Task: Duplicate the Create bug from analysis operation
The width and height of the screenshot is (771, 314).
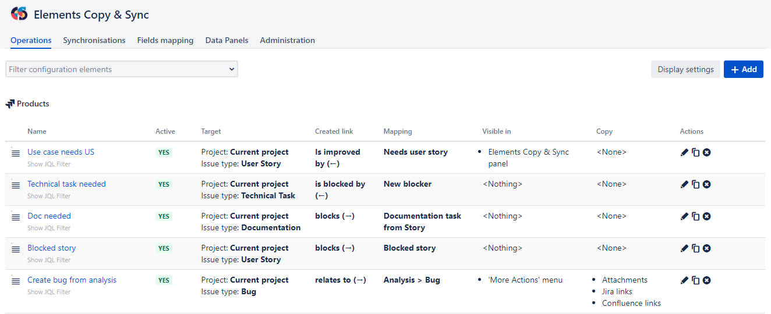Action: tap(695, 280)
